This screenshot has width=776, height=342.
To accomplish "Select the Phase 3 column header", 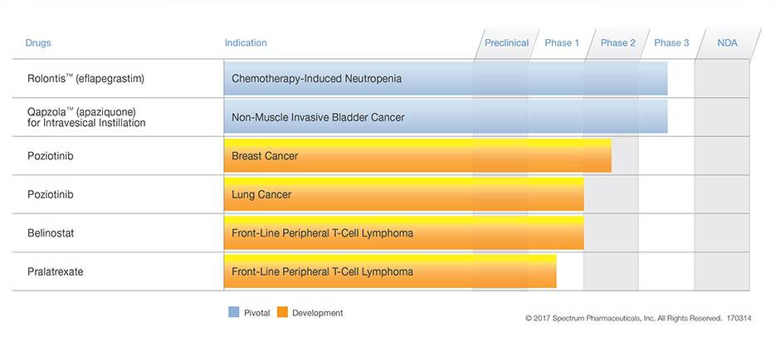I will pyautogui.click(x=671, y=43).
